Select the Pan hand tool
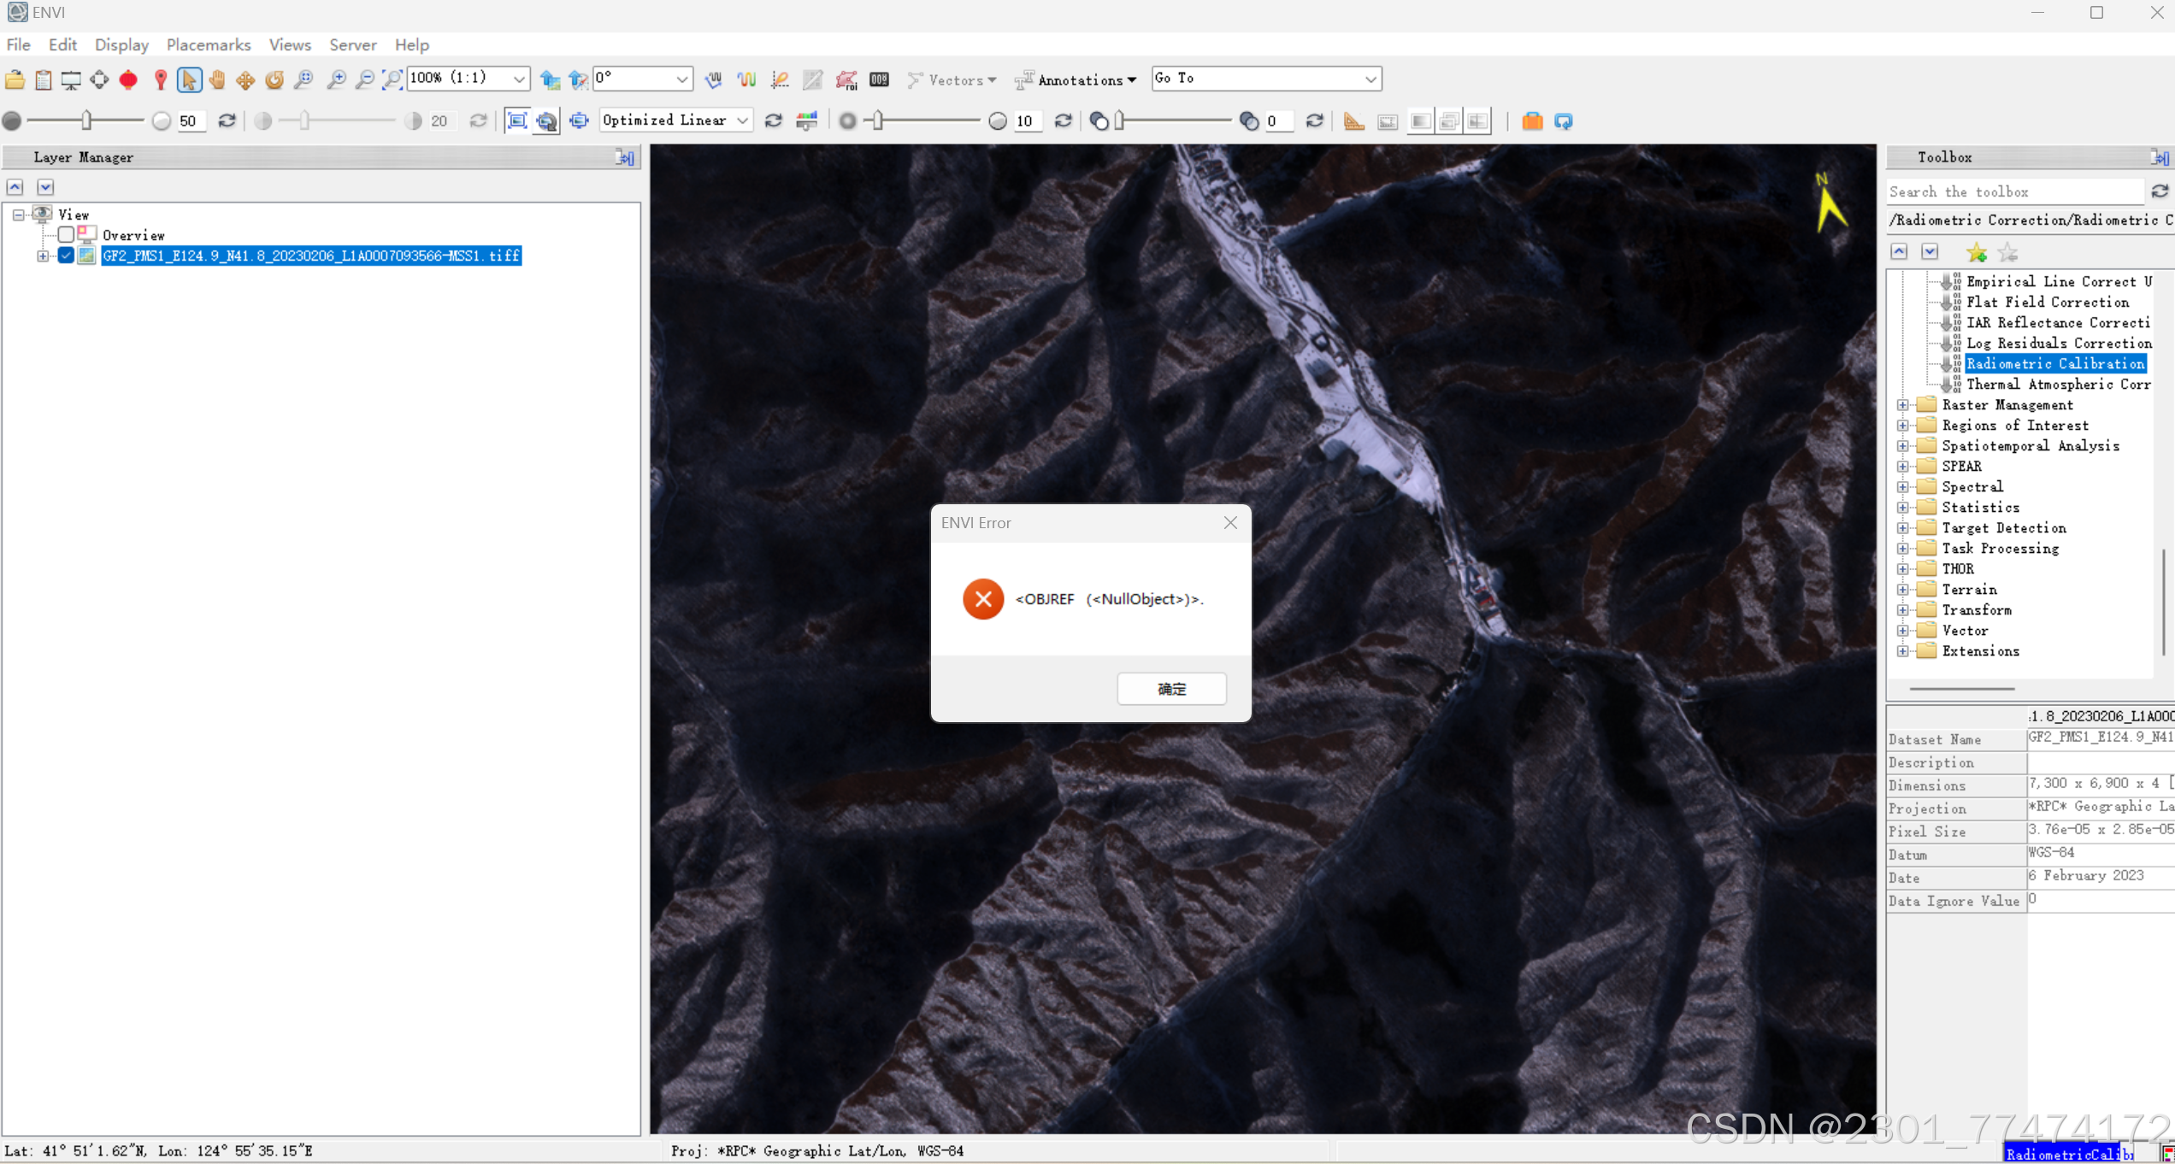This screenshot has height=1164, width=2175. 217,79
